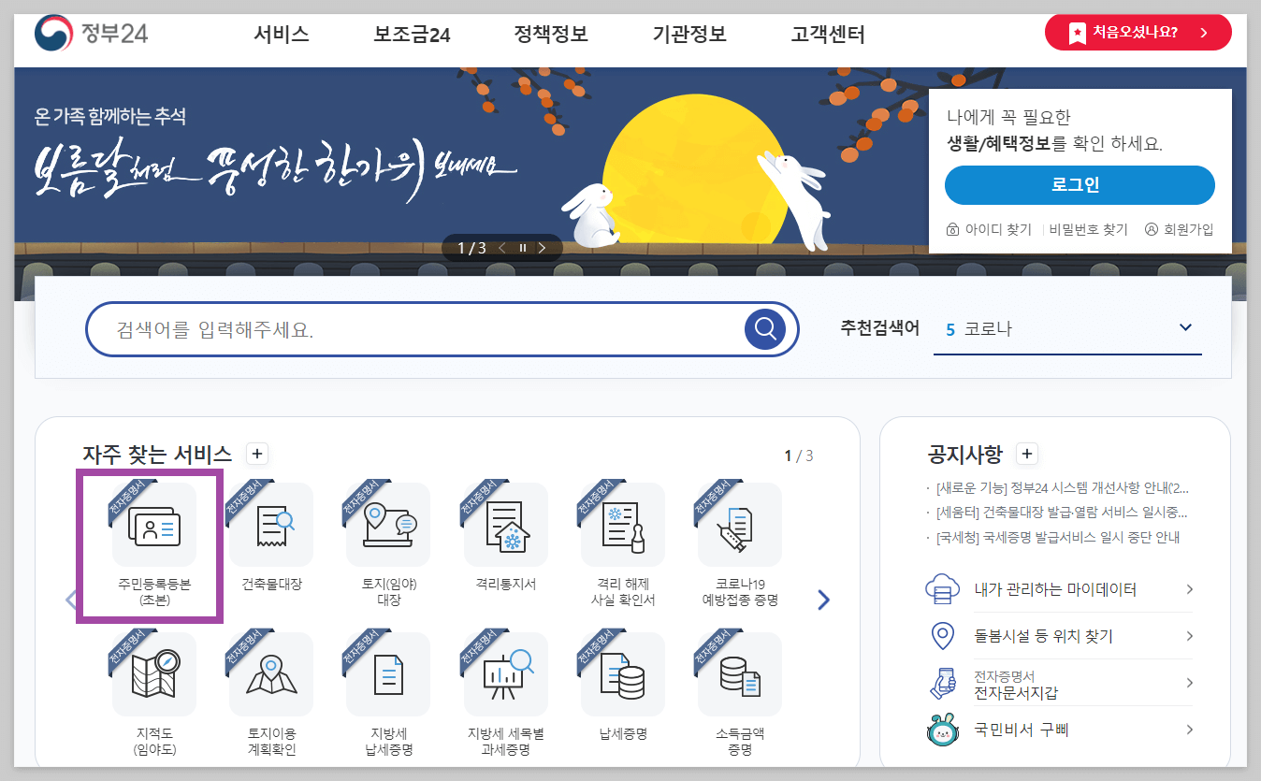Open the 고객센터 menu
1261x781 pixels.
826,34
